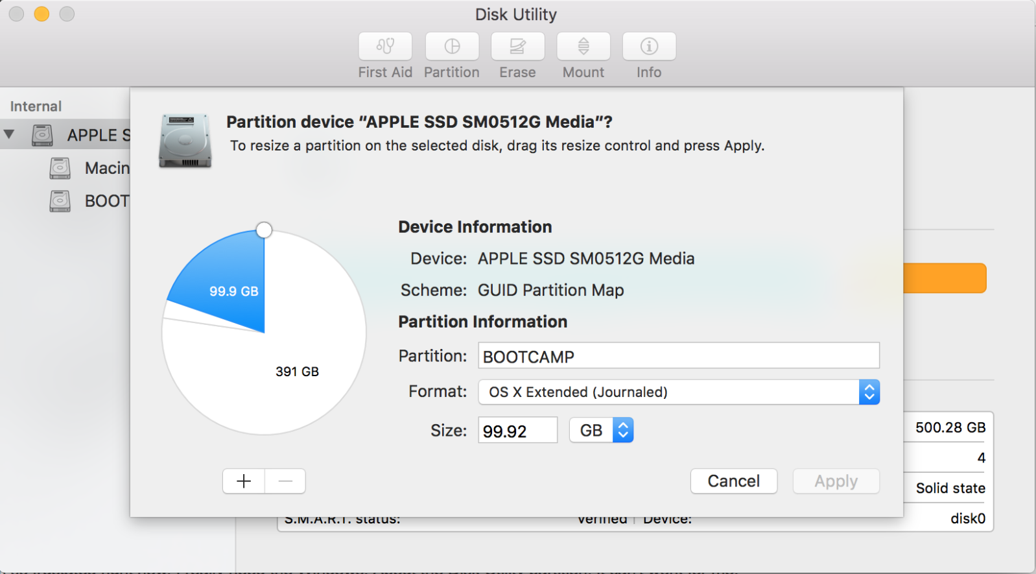
Task: Collapse the APPLE SSD disclosure triangle
Action: [10, 134]
